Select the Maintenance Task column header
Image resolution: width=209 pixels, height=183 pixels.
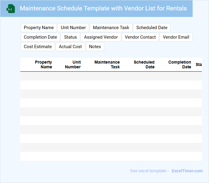coord(107,64)
